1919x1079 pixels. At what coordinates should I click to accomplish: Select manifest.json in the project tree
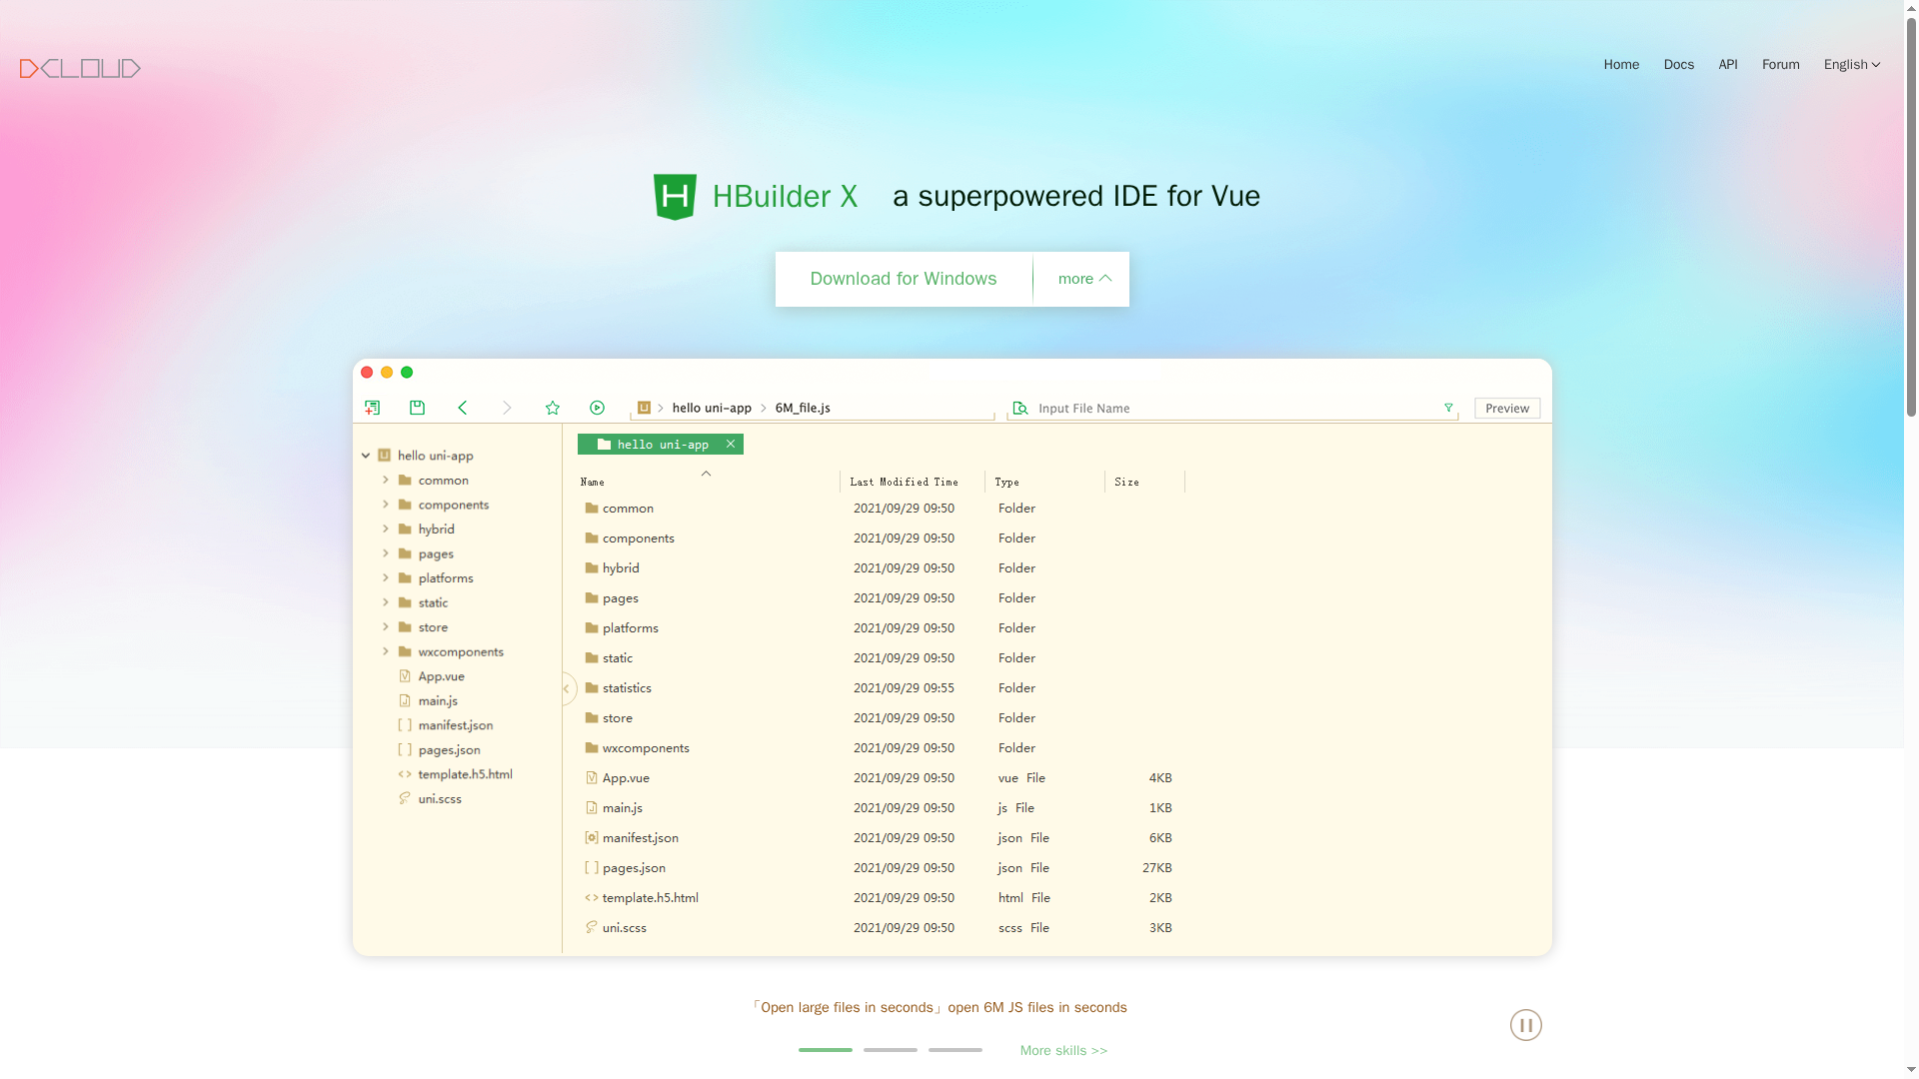455,725
